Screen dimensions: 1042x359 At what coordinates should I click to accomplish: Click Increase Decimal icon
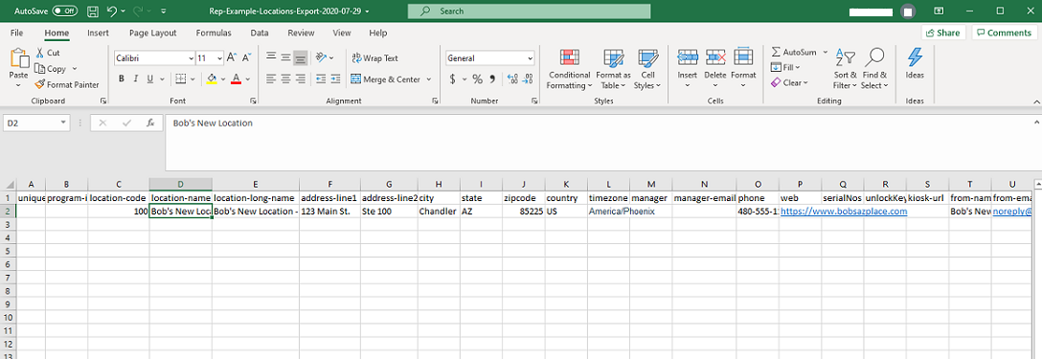[512, 79]
